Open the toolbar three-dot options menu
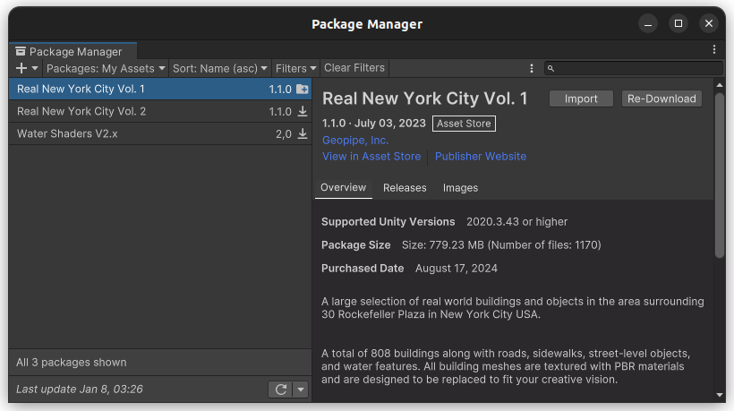The image size is (734, 411). (x=532, y=68)
